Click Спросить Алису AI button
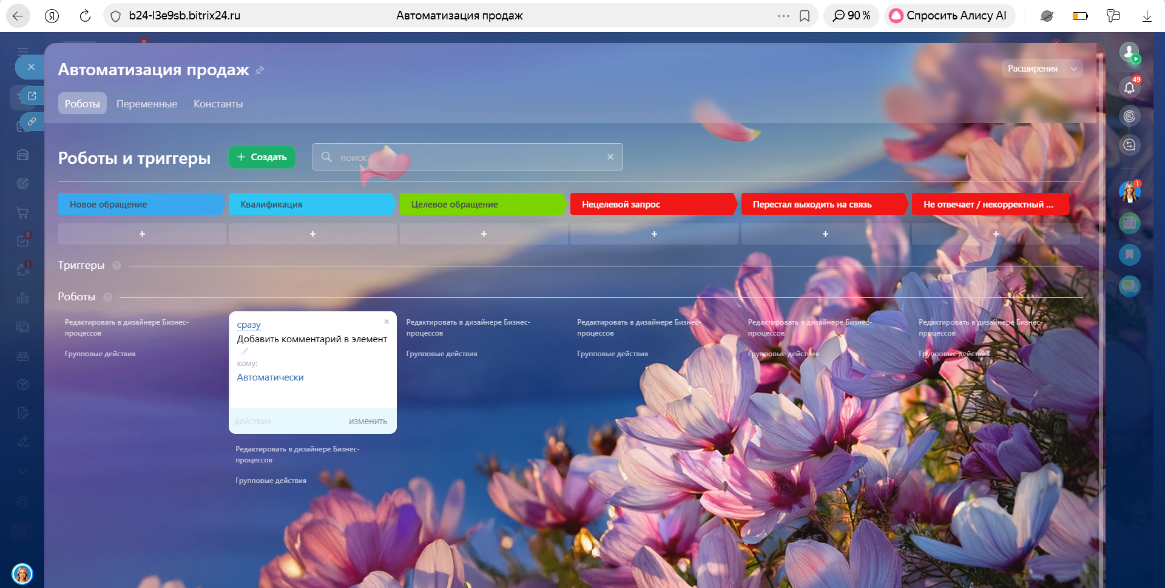The width and height of the screenshot is (1165, 588). (x=949, y=16)
